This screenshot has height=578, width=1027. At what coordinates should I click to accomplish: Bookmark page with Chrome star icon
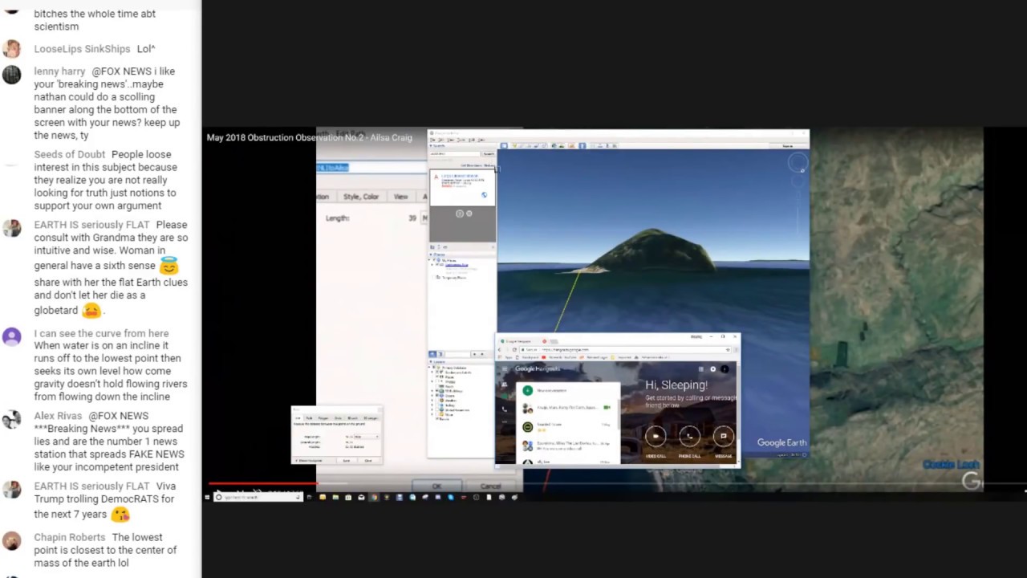click(x=729, y=349)
